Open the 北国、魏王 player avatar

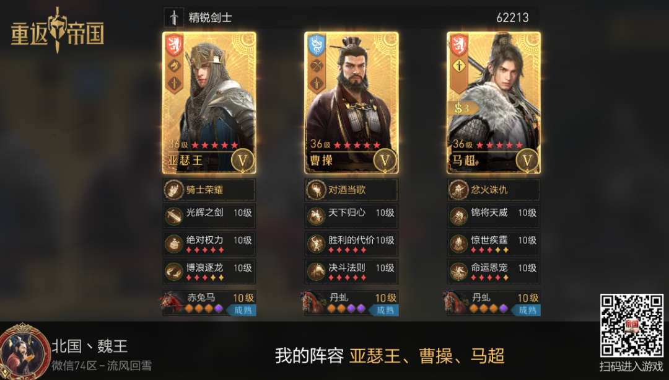(24, 352)
